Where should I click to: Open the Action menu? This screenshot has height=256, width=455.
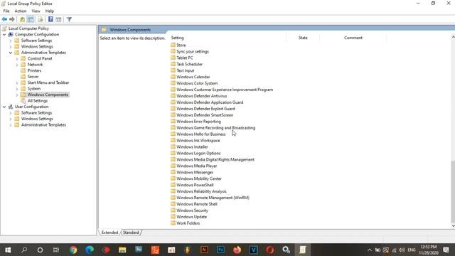(x=21, y=11)
